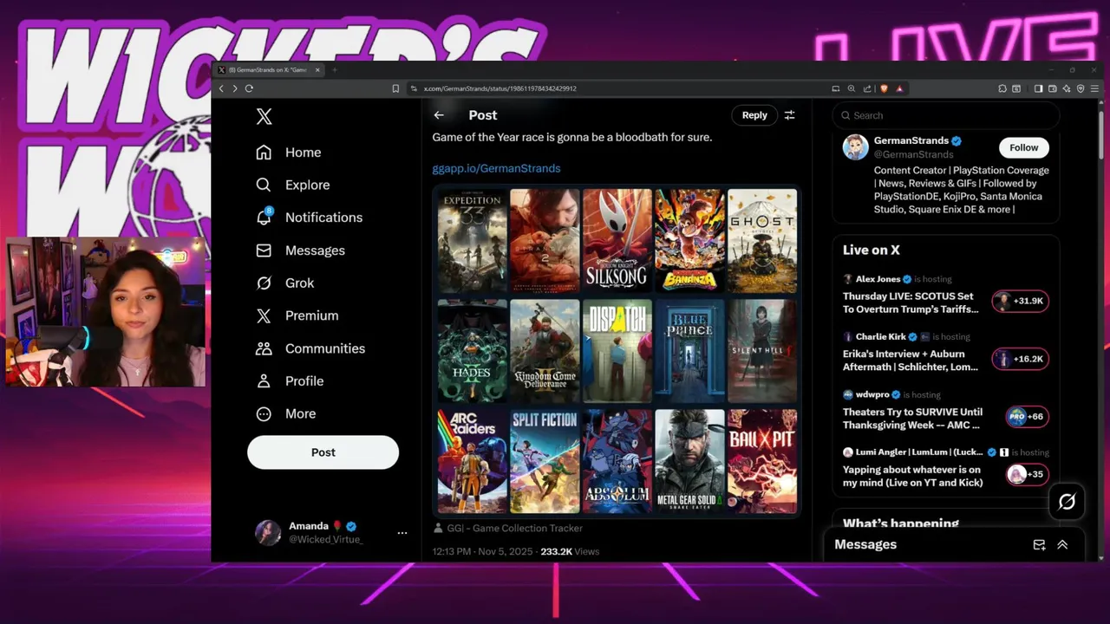
Task: Open the More circle icon
Action: 264,414
